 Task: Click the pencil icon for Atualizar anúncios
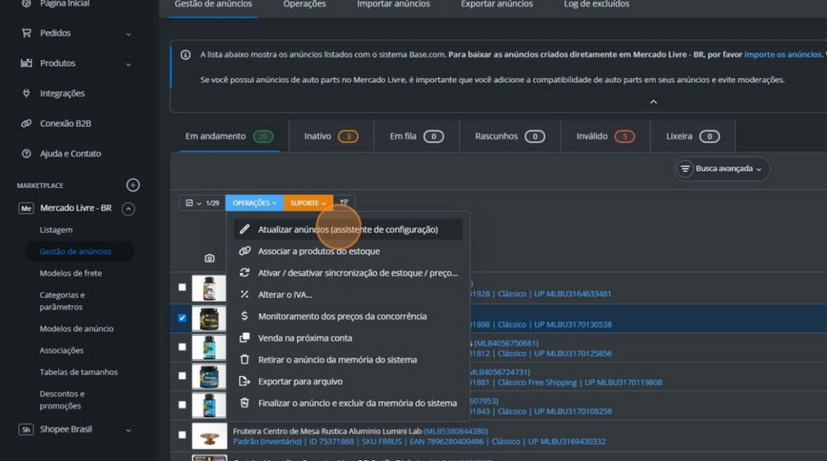coord(245,229)
